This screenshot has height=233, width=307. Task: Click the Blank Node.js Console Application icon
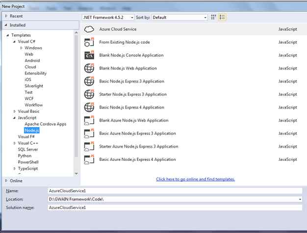(x=89, y=55)
